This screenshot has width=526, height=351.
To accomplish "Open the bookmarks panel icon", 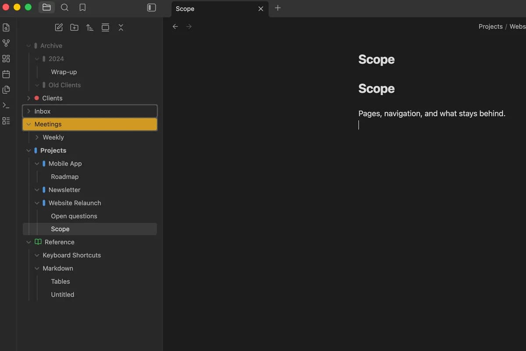I will [82, 7].
